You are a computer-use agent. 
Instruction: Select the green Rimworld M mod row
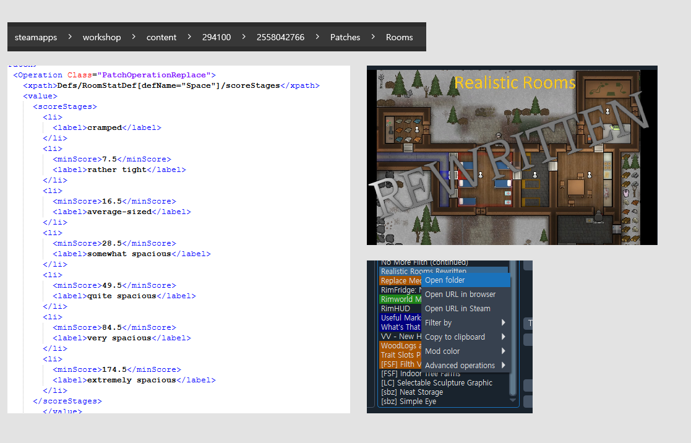coord(401,299)
